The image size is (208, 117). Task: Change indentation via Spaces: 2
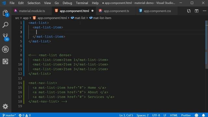142,115
